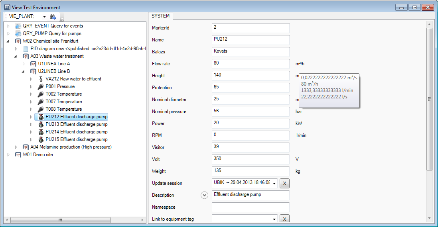Click the W02 Chemical site Frankfurt icon
The width and height of the screenshot is (438, 227).
[18, 41]
